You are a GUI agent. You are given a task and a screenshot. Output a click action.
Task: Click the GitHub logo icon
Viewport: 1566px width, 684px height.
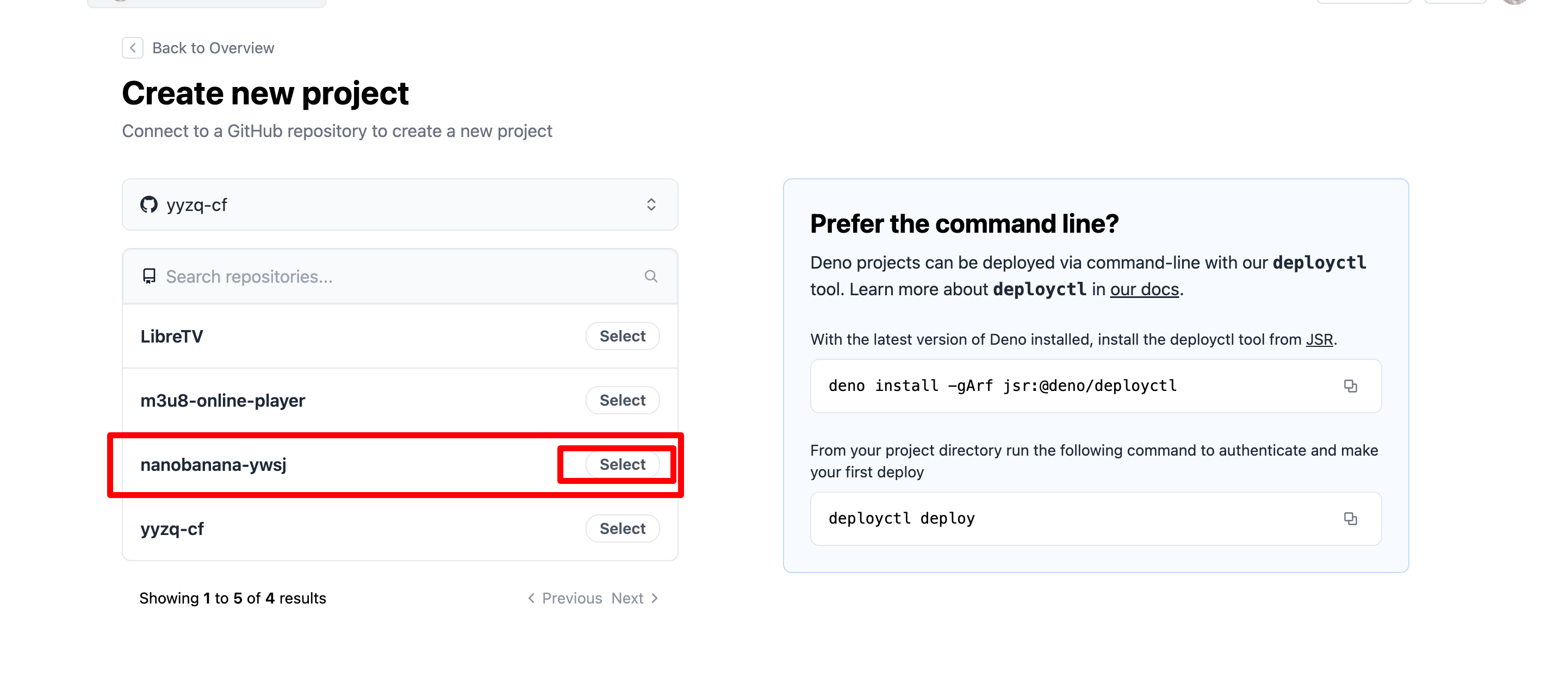tap(149, 205)
